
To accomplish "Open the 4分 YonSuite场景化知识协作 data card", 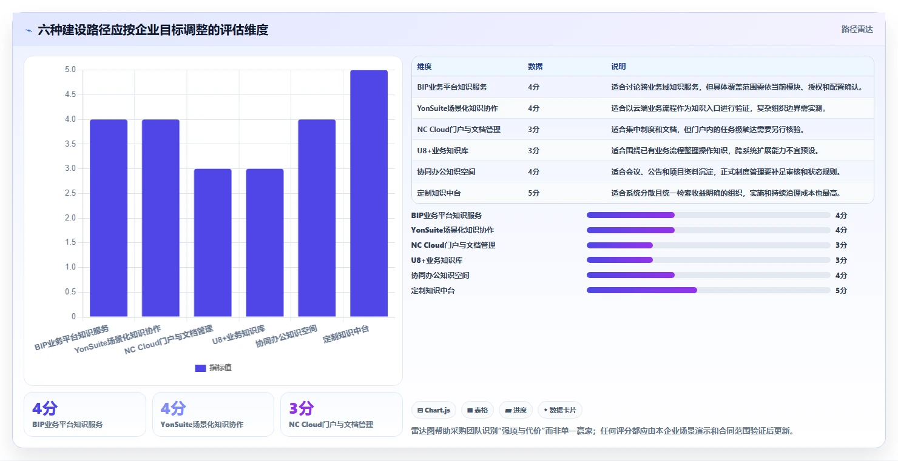I will click(214, 414).
